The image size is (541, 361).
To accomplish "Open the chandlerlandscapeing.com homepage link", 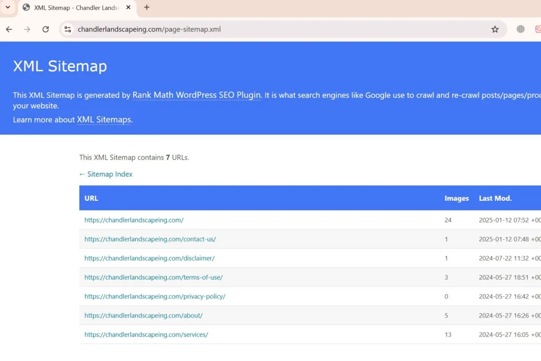I will (x=134, y=220).
